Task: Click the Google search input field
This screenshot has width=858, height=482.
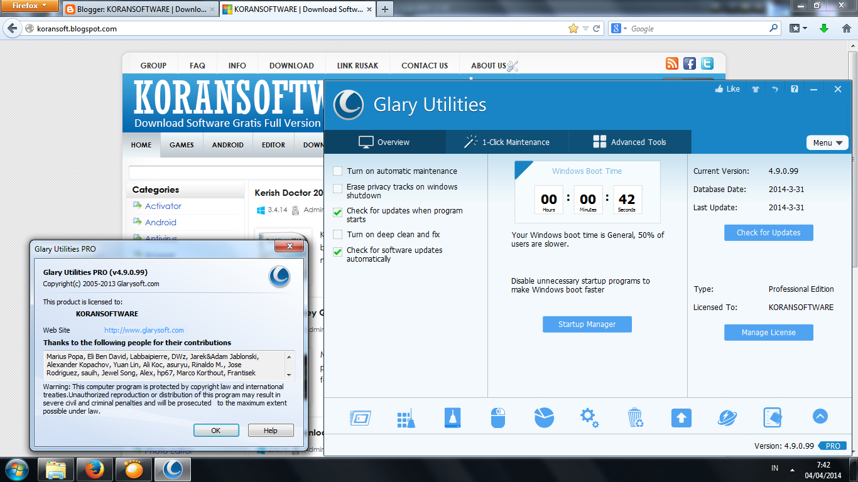Action: (x=698, y=28)
